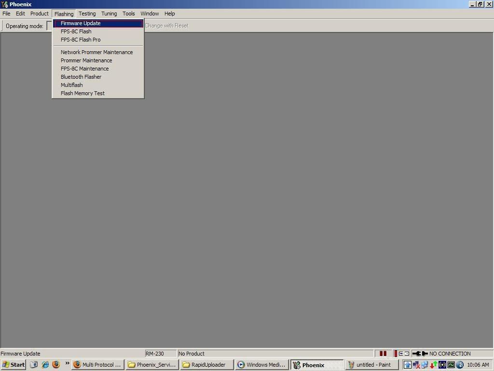
Task: Open the Tools menu
Action: (128, 14)
